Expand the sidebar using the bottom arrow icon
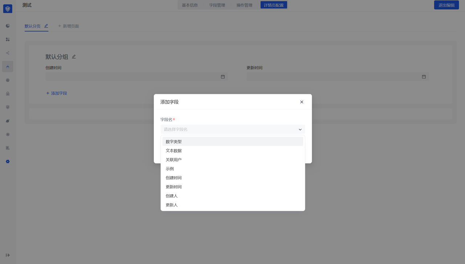Screen dimensions: 465x264 tap(8, 255)
